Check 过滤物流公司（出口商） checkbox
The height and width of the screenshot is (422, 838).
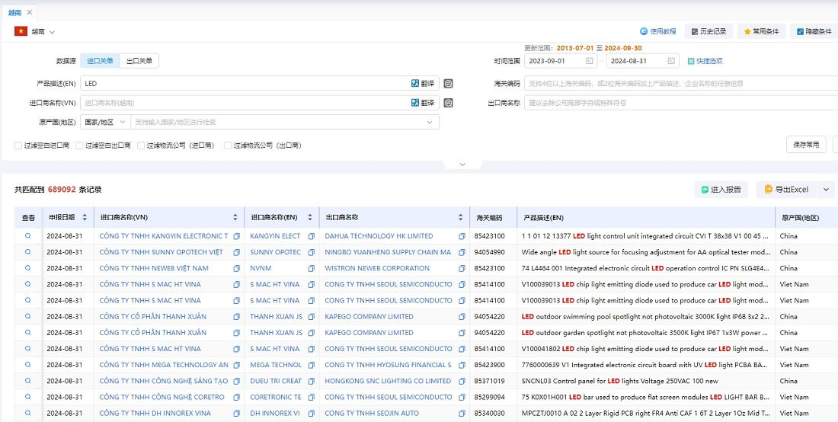[228, 145]
